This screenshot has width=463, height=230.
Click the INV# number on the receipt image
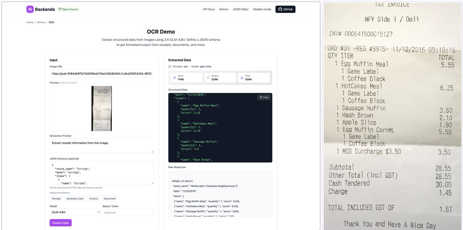tap(361, 34)
